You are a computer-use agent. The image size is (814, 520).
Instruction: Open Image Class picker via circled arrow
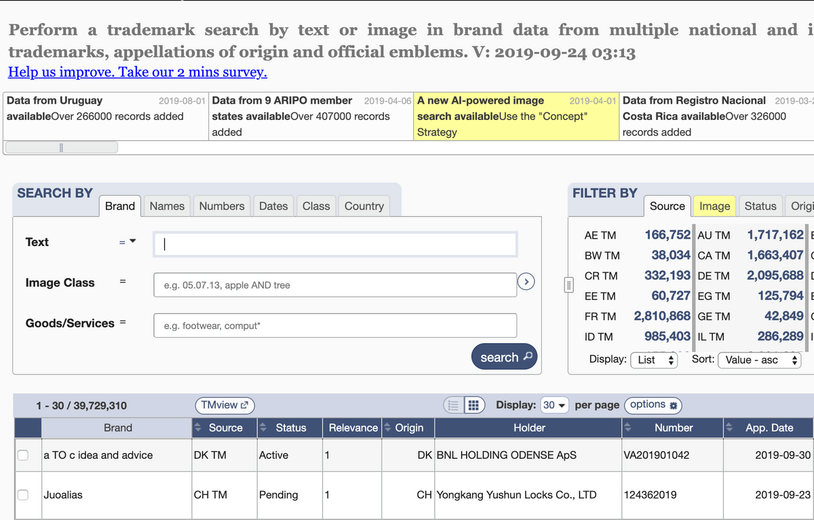pyautogui.click(x=526, y=281)
